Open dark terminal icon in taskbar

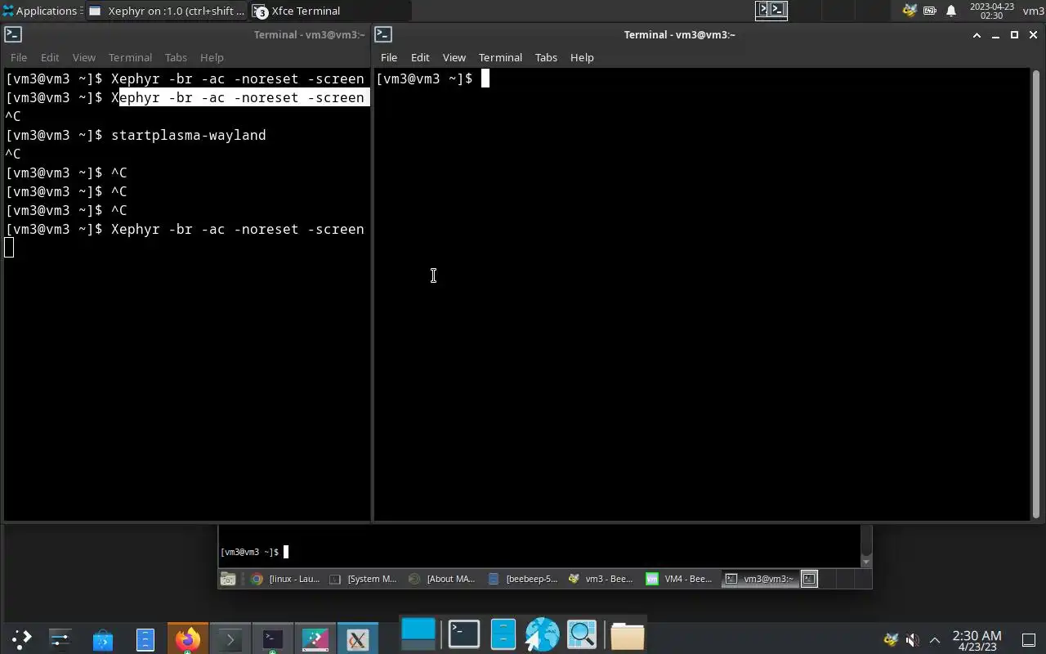(272, 638)
